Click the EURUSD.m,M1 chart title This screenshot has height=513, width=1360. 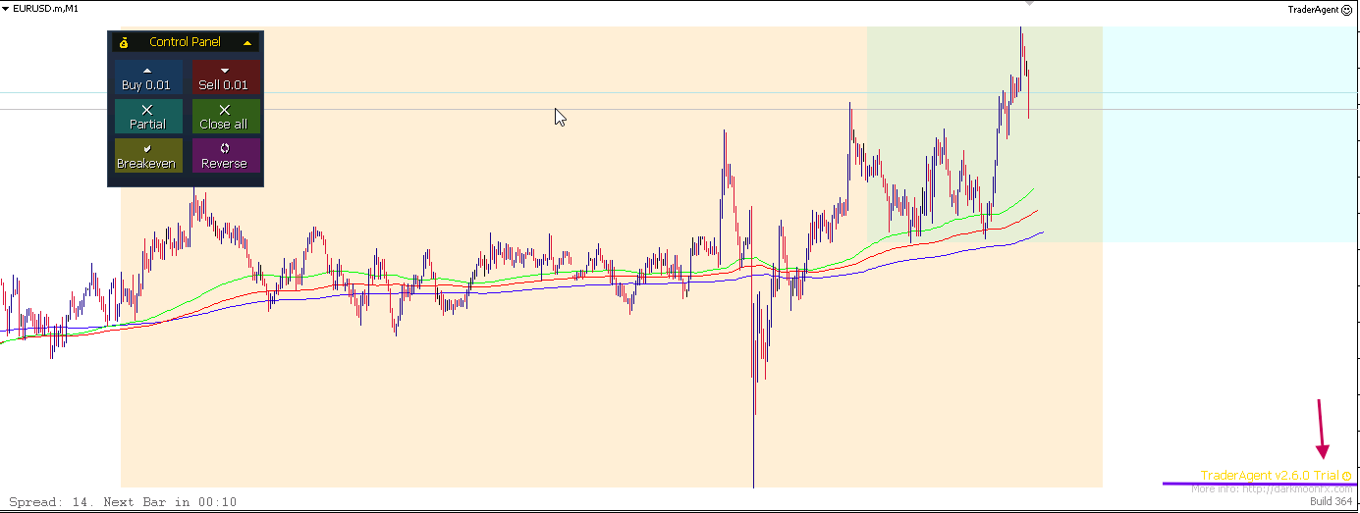click(45, 8)
